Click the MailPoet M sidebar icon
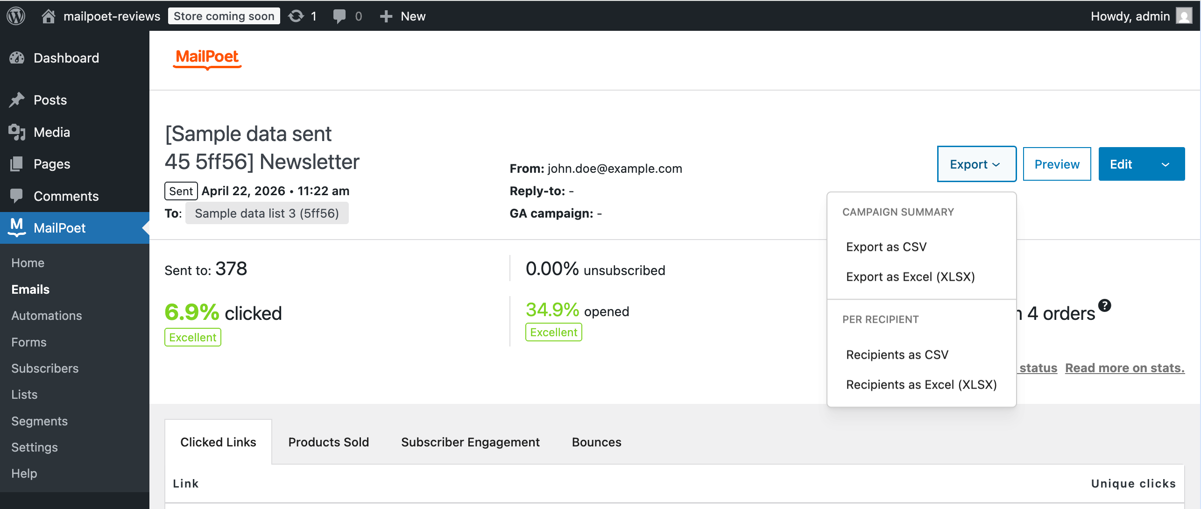The image size is (1201, 509). pyautogui.click(x=17, y=227)
